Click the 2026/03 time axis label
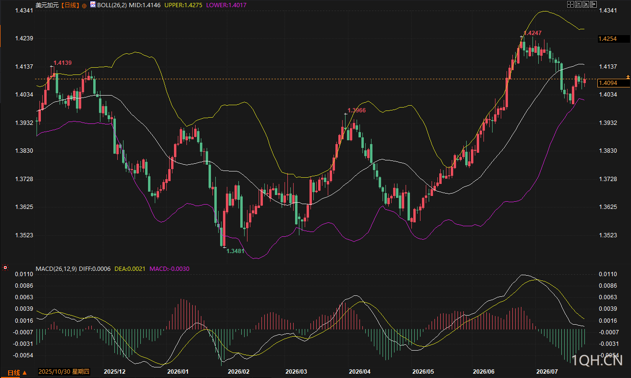631x378 pixels. tap(296, 372)
